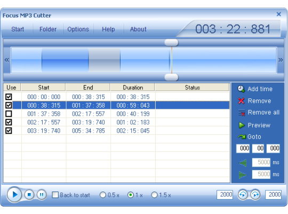Click the Remove label button
This screenshot has height=214, width=288.
pos(259,101)
